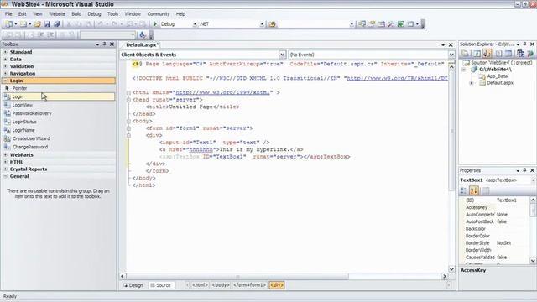Toggle auto-hide pin on Solution Explorer panel
The height and width of the screenshot is (302, 537).
[x=524, y=44]
